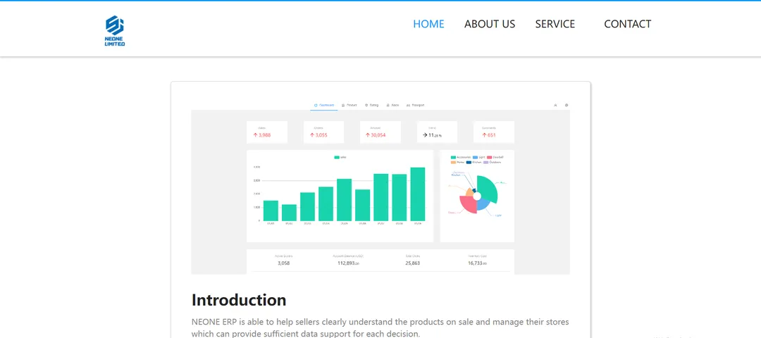This screenshot has height=338, width=761.
Task: Toggle the teal Accessories legend swatch
Action: coord(453,157)
